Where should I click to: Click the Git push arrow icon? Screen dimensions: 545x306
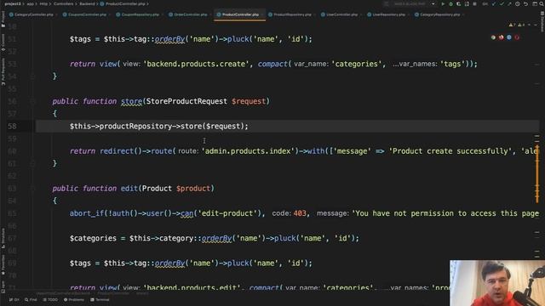(x=509, y=3)
